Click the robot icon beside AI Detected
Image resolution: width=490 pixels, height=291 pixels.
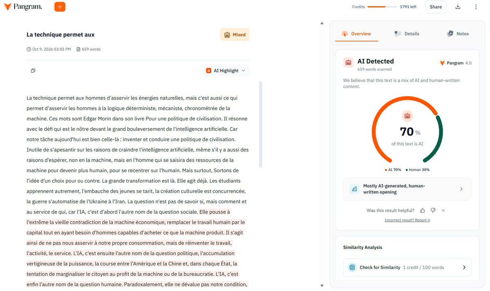[348, 62]
